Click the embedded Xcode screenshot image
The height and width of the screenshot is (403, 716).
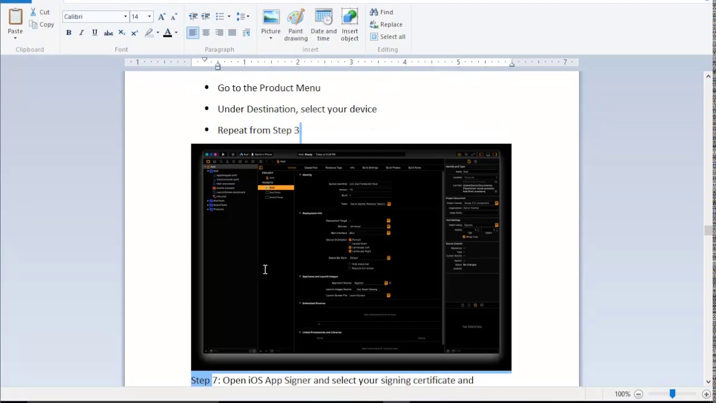(x=351, y=257)
